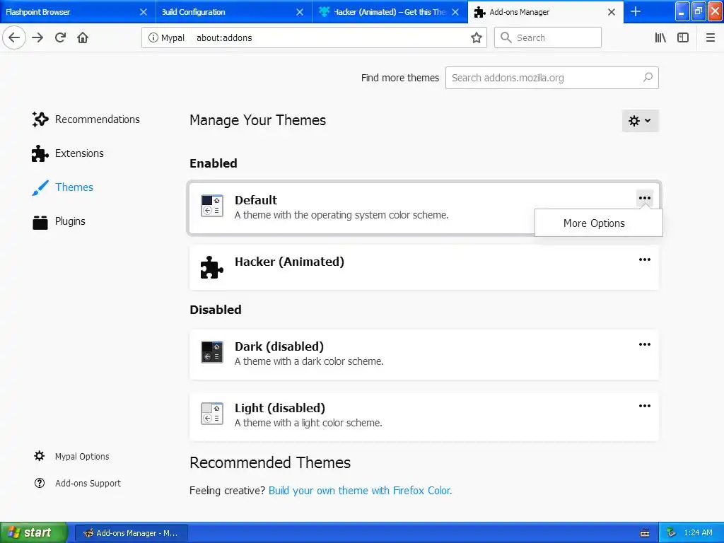Open the home page via house icon

point(83,37)
